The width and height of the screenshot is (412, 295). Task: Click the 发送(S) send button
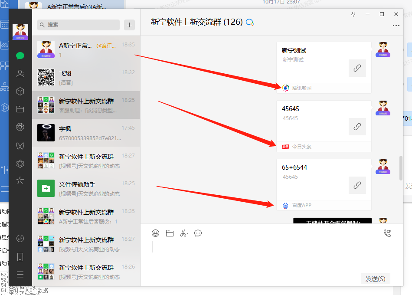coord(375,279)
